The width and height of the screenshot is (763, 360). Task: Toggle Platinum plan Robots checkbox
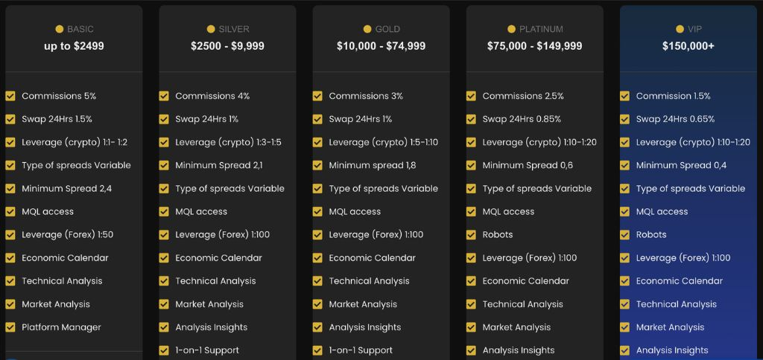(471, 234)
